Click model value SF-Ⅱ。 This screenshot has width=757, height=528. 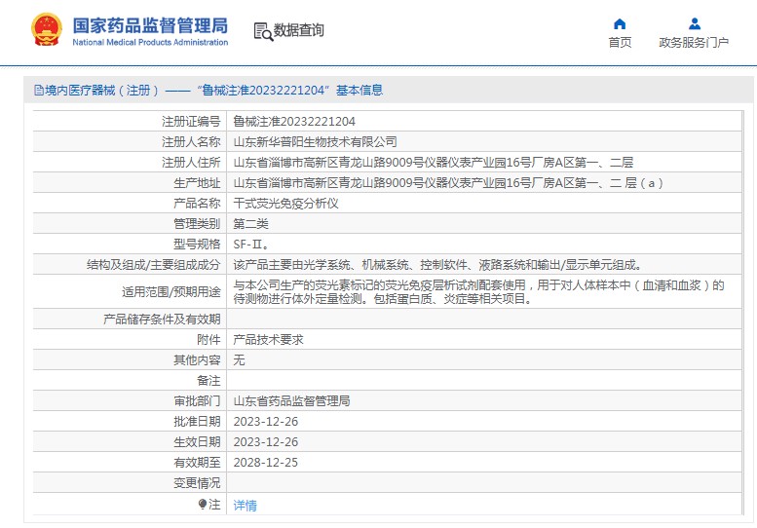[x=251, y=245]
